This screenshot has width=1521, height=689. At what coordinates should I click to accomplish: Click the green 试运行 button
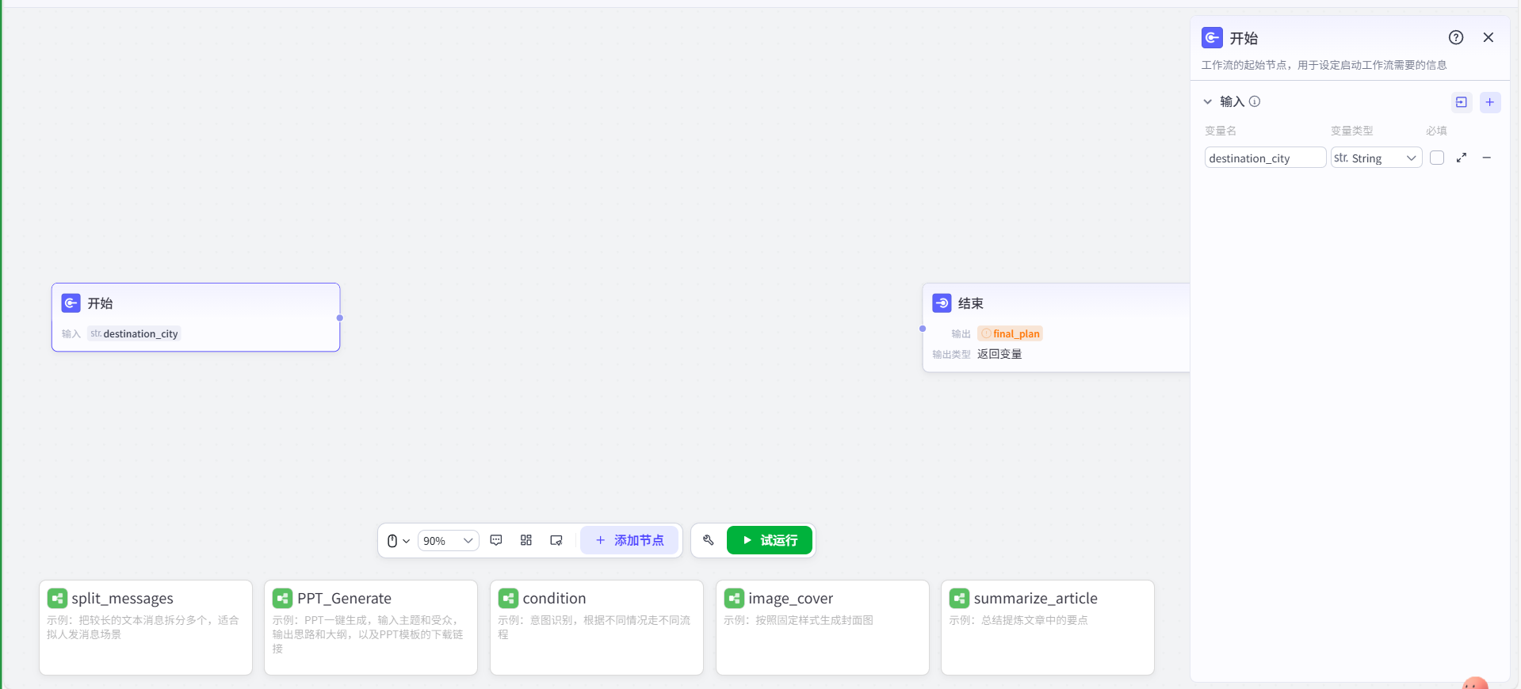[769, 540]
